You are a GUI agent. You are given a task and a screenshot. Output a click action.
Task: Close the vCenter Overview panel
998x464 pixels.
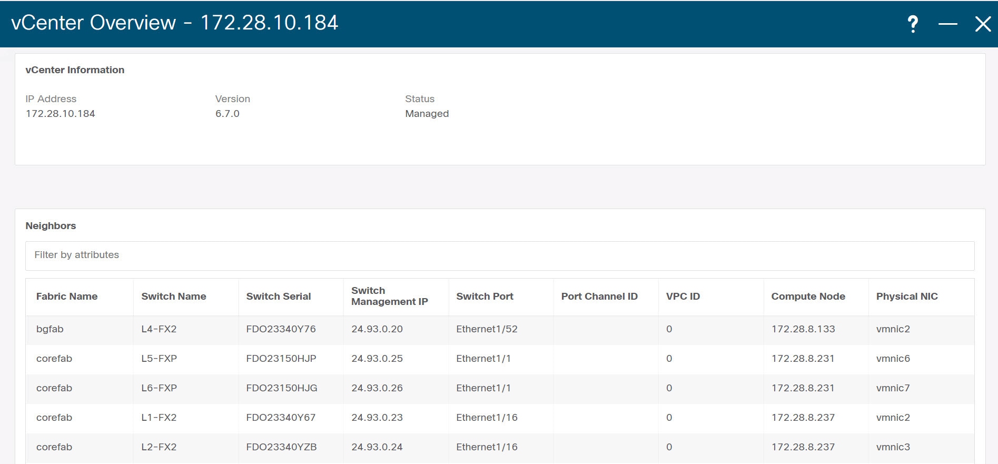click(983, 24)
